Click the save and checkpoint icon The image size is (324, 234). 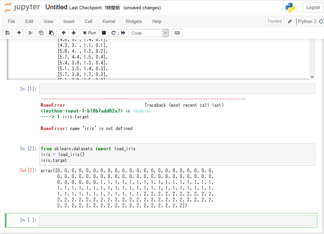point(8,33)
